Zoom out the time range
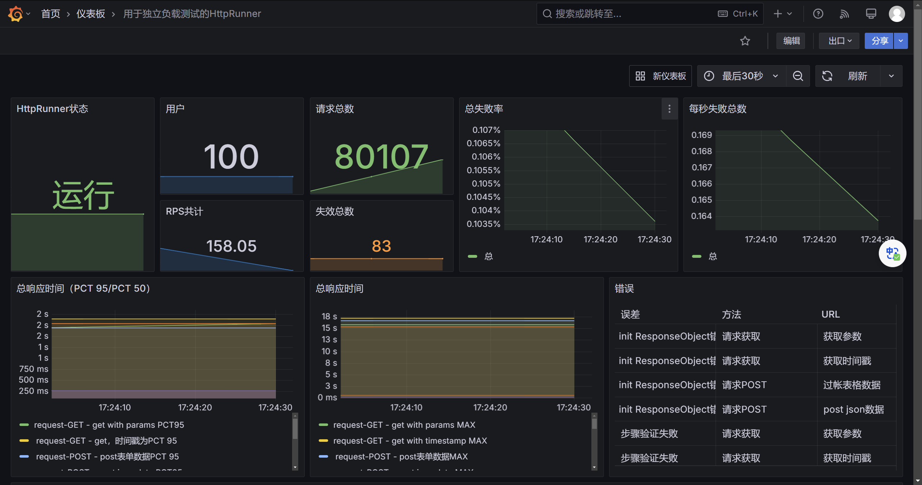Screen dimensions: 922x485 [798, 76]
